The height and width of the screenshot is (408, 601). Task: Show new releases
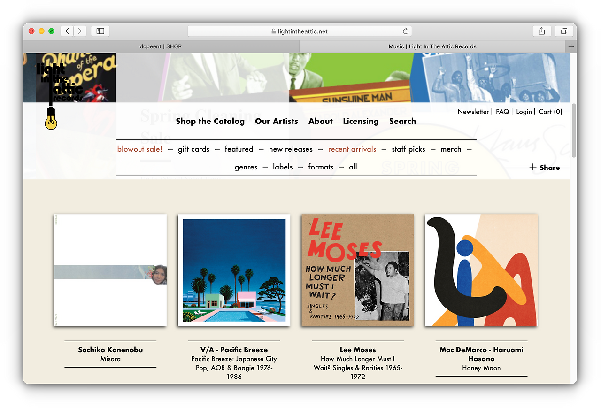click(x=291, y=149)
